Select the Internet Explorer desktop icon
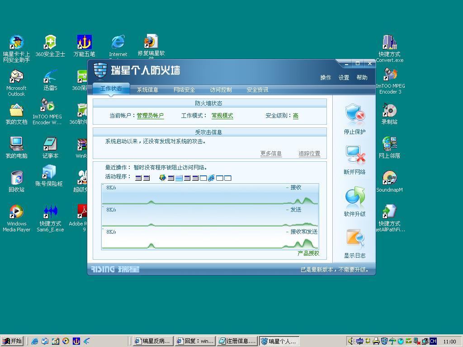463x347 pixels. (118, 47)
